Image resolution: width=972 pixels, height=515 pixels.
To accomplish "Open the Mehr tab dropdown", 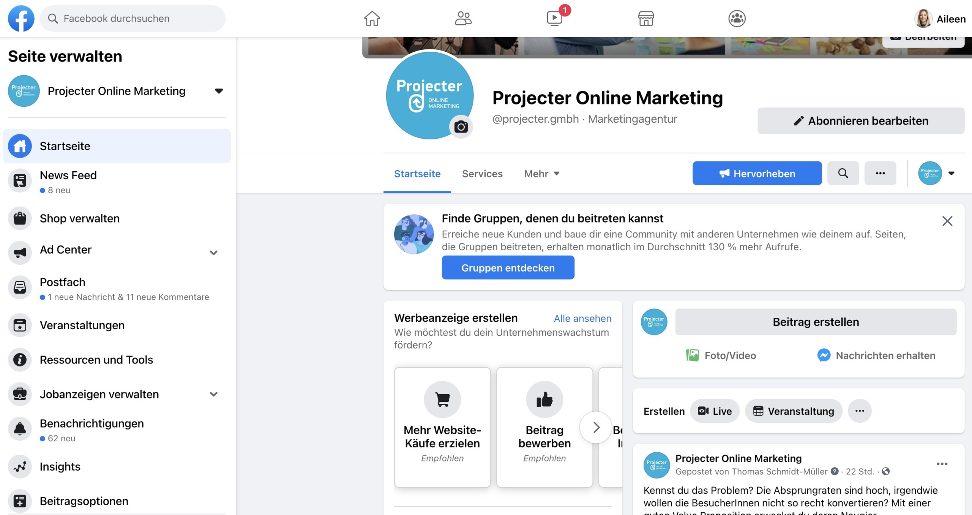I will click(542, 174).
